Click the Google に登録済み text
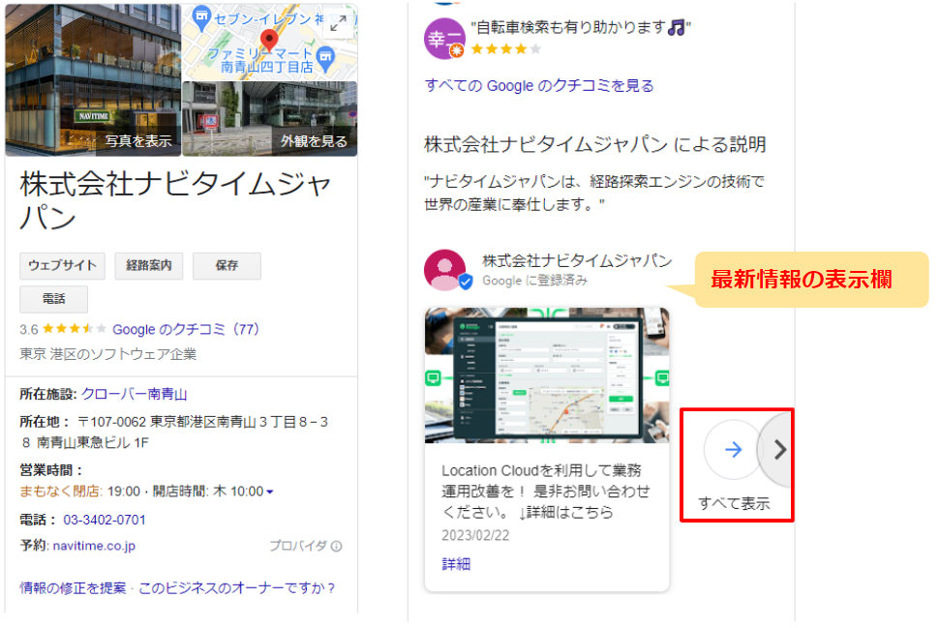 (x=534, y=281)
